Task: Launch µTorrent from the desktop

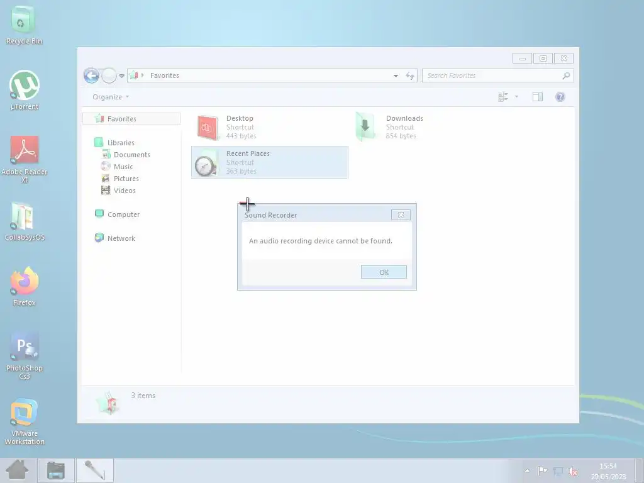Action: tap(25, 89)
